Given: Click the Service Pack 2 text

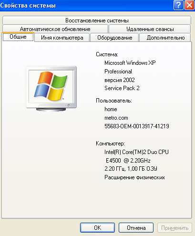Looking at the screenshot, I should pyautogui.click(x=122, y=88).
